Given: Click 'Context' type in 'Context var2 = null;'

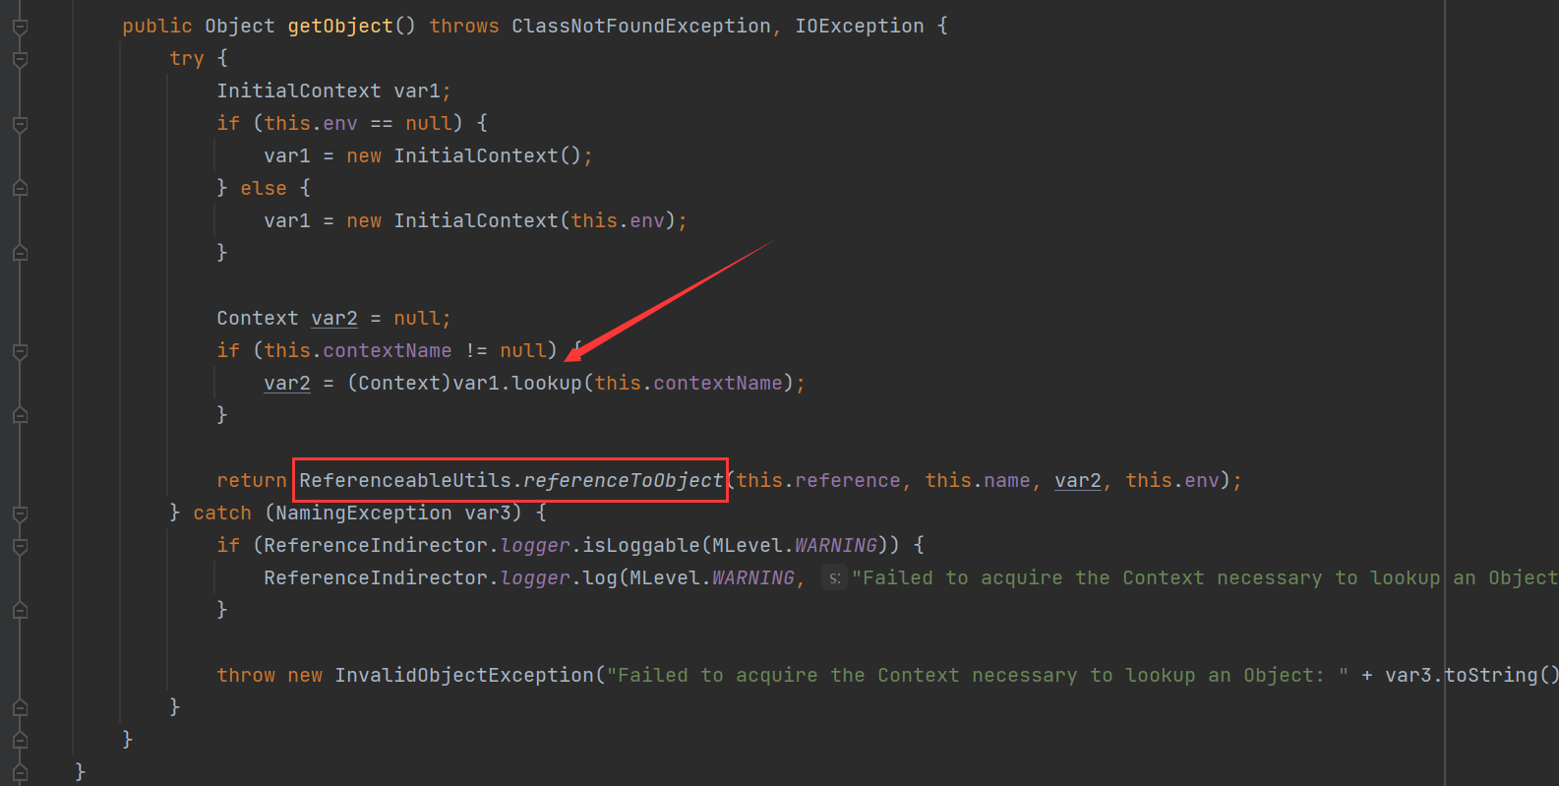Looking at the screenshot, I should click(258, 319).
